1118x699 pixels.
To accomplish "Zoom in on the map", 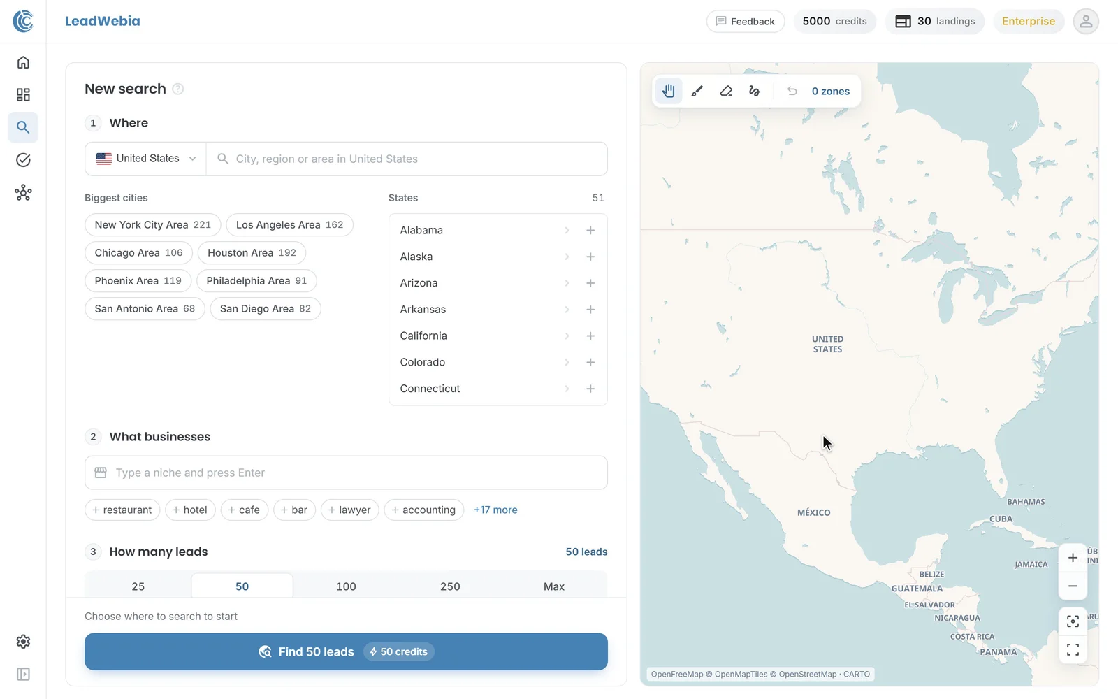I will (1073, 558).
